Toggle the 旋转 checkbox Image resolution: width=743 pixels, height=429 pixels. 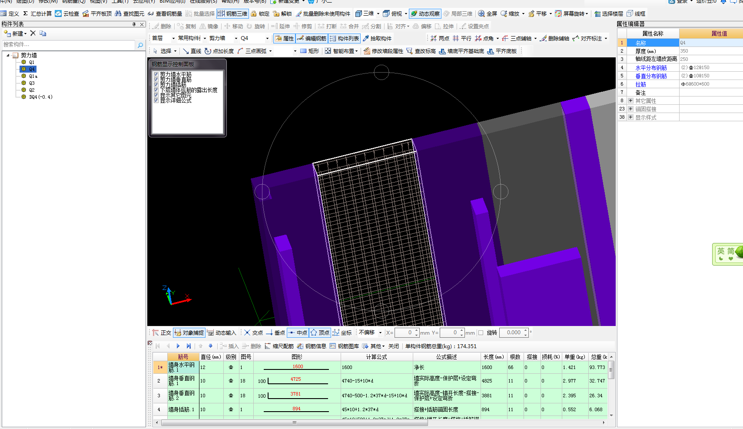481,333
